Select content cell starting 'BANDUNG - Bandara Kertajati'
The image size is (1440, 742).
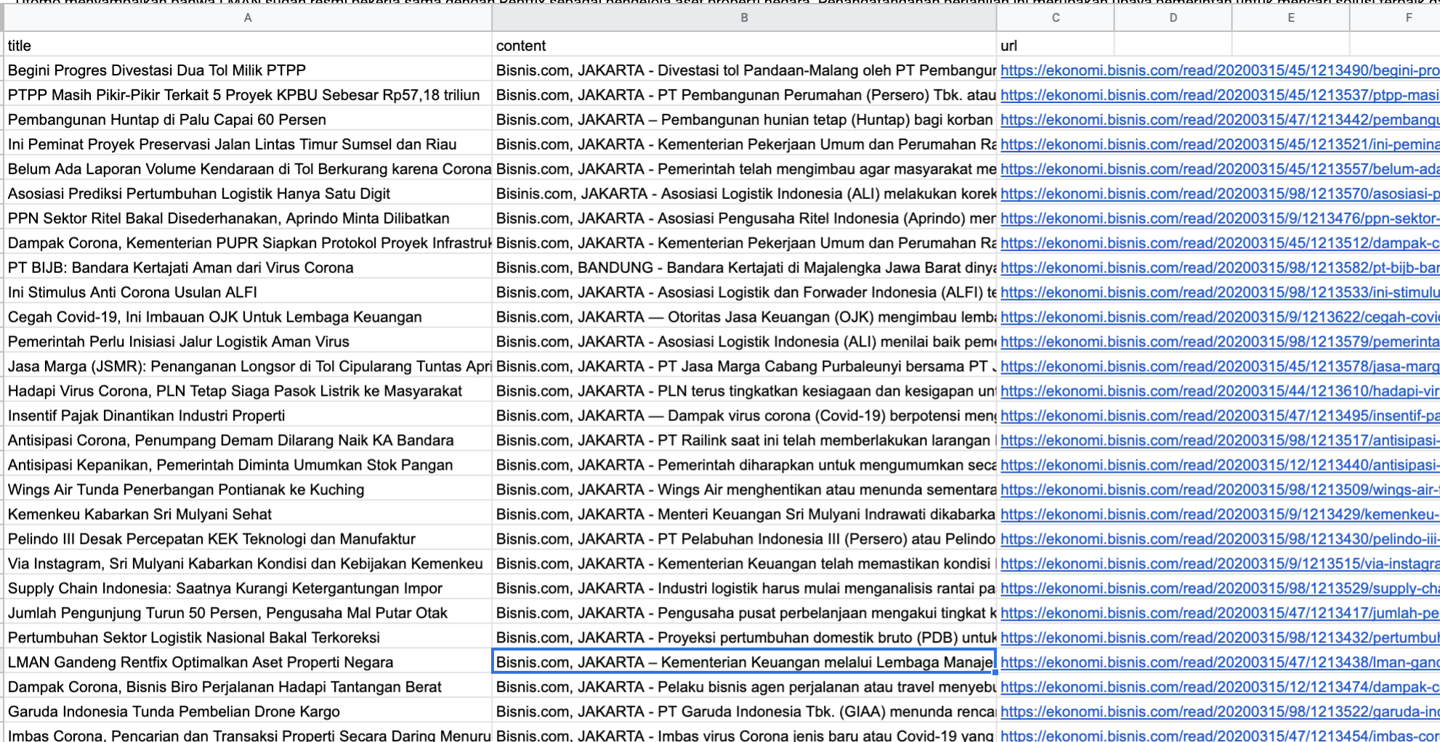pyautogui.click(x=744, y=268)
